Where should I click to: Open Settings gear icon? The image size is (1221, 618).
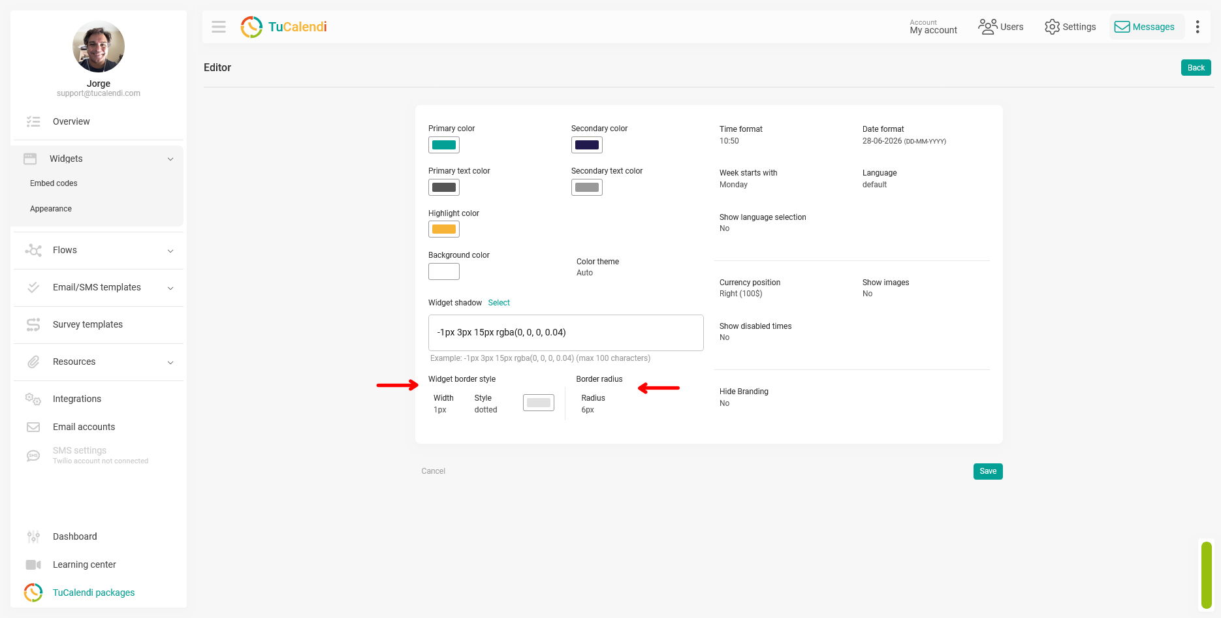coord(1052,27)
